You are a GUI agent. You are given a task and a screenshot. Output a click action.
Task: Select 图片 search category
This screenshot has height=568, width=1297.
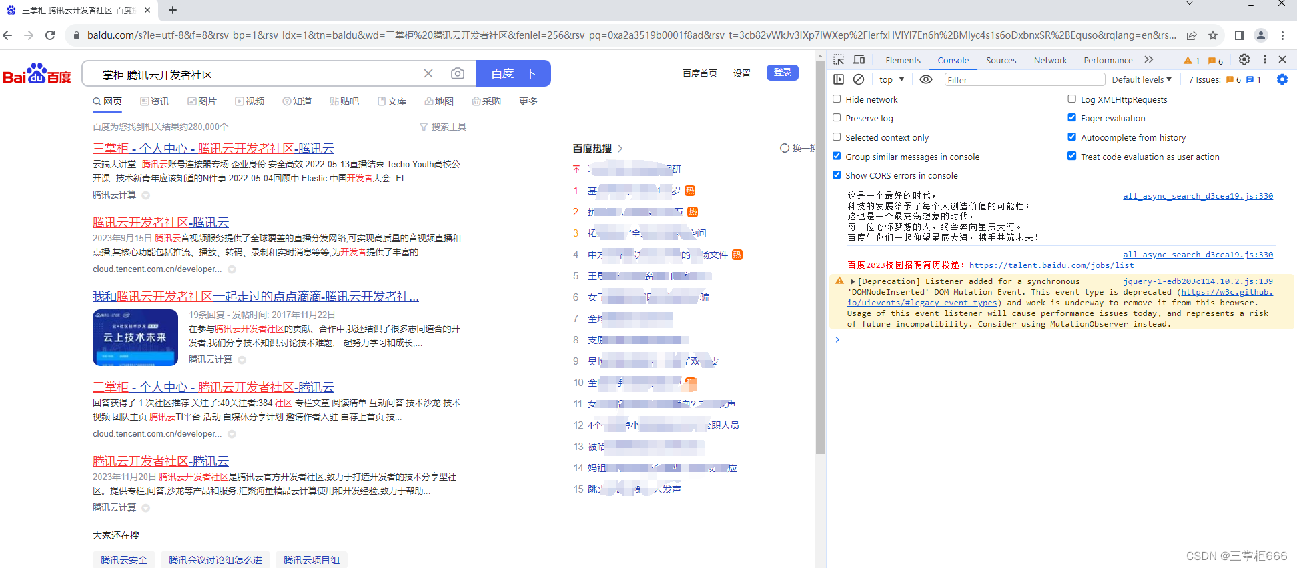202,101
